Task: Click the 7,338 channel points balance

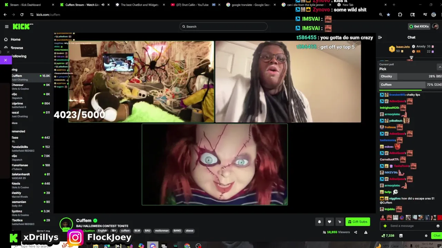Action: (x=388, y=236)
